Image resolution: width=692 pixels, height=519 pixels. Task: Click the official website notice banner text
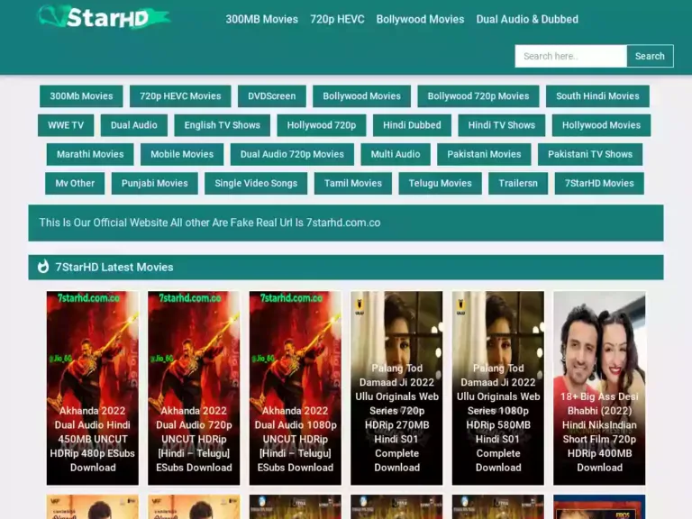(x=210, y=223)
